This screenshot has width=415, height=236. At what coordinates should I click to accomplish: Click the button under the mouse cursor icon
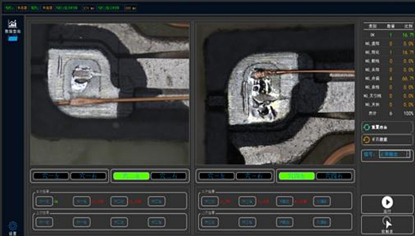point(387,225)
